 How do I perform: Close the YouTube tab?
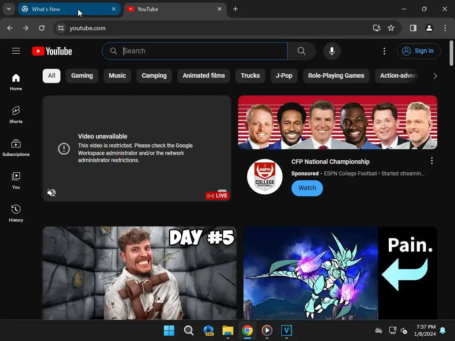[x=220, y=9]
